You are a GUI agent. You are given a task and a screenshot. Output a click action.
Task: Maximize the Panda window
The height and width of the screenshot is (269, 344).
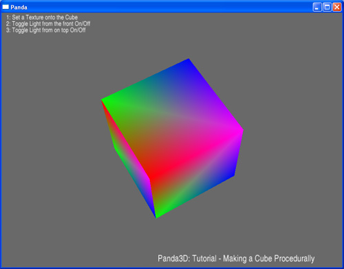[327, 7]
